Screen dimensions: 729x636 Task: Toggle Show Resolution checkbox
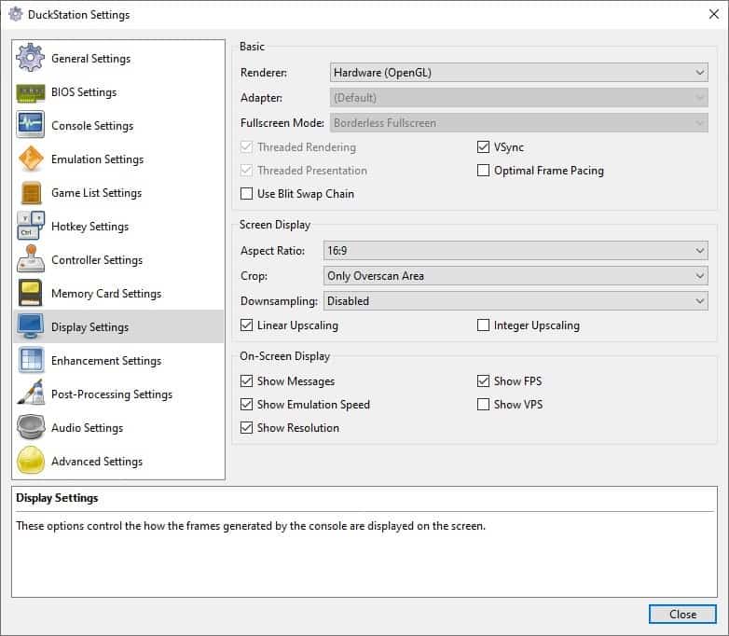(246, 427)
